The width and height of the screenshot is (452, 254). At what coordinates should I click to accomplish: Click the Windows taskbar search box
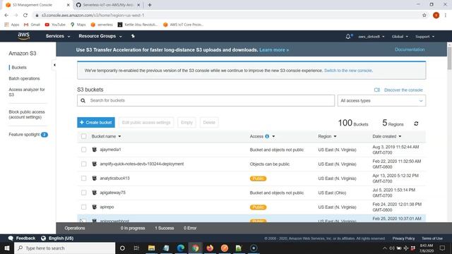coord(64,248)
